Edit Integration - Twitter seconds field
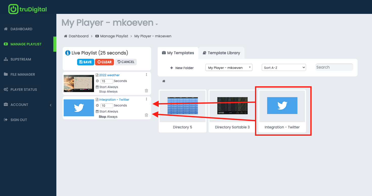This screenshot has width=372, height=196. 107,106
